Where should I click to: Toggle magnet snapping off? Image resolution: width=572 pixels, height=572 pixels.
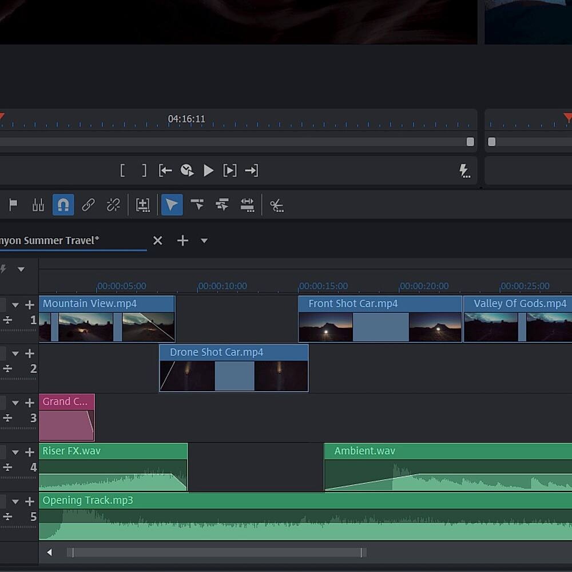pyautogui.click(x=63, y=205)
